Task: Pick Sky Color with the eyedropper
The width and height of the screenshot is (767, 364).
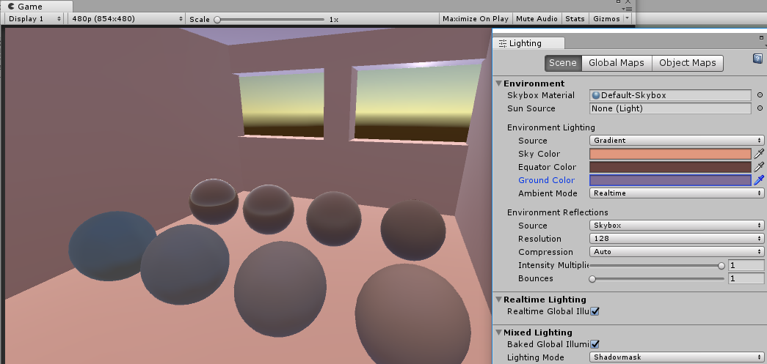Action: 759,154
